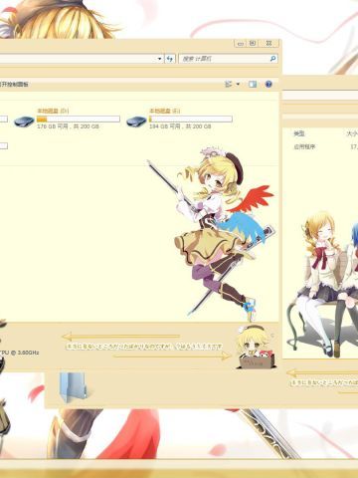Expand the view options dropdown arrow
This screenshot has height=478, width=358.
click(x=238, y=85)
